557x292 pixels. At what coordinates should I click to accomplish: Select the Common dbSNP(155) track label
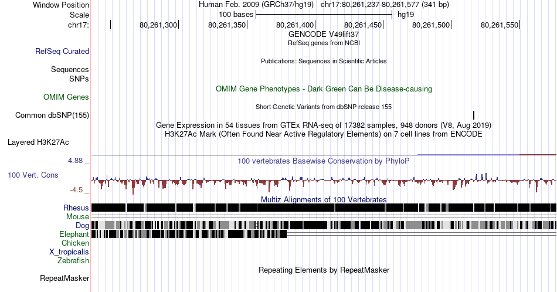[x=52, y=115]
